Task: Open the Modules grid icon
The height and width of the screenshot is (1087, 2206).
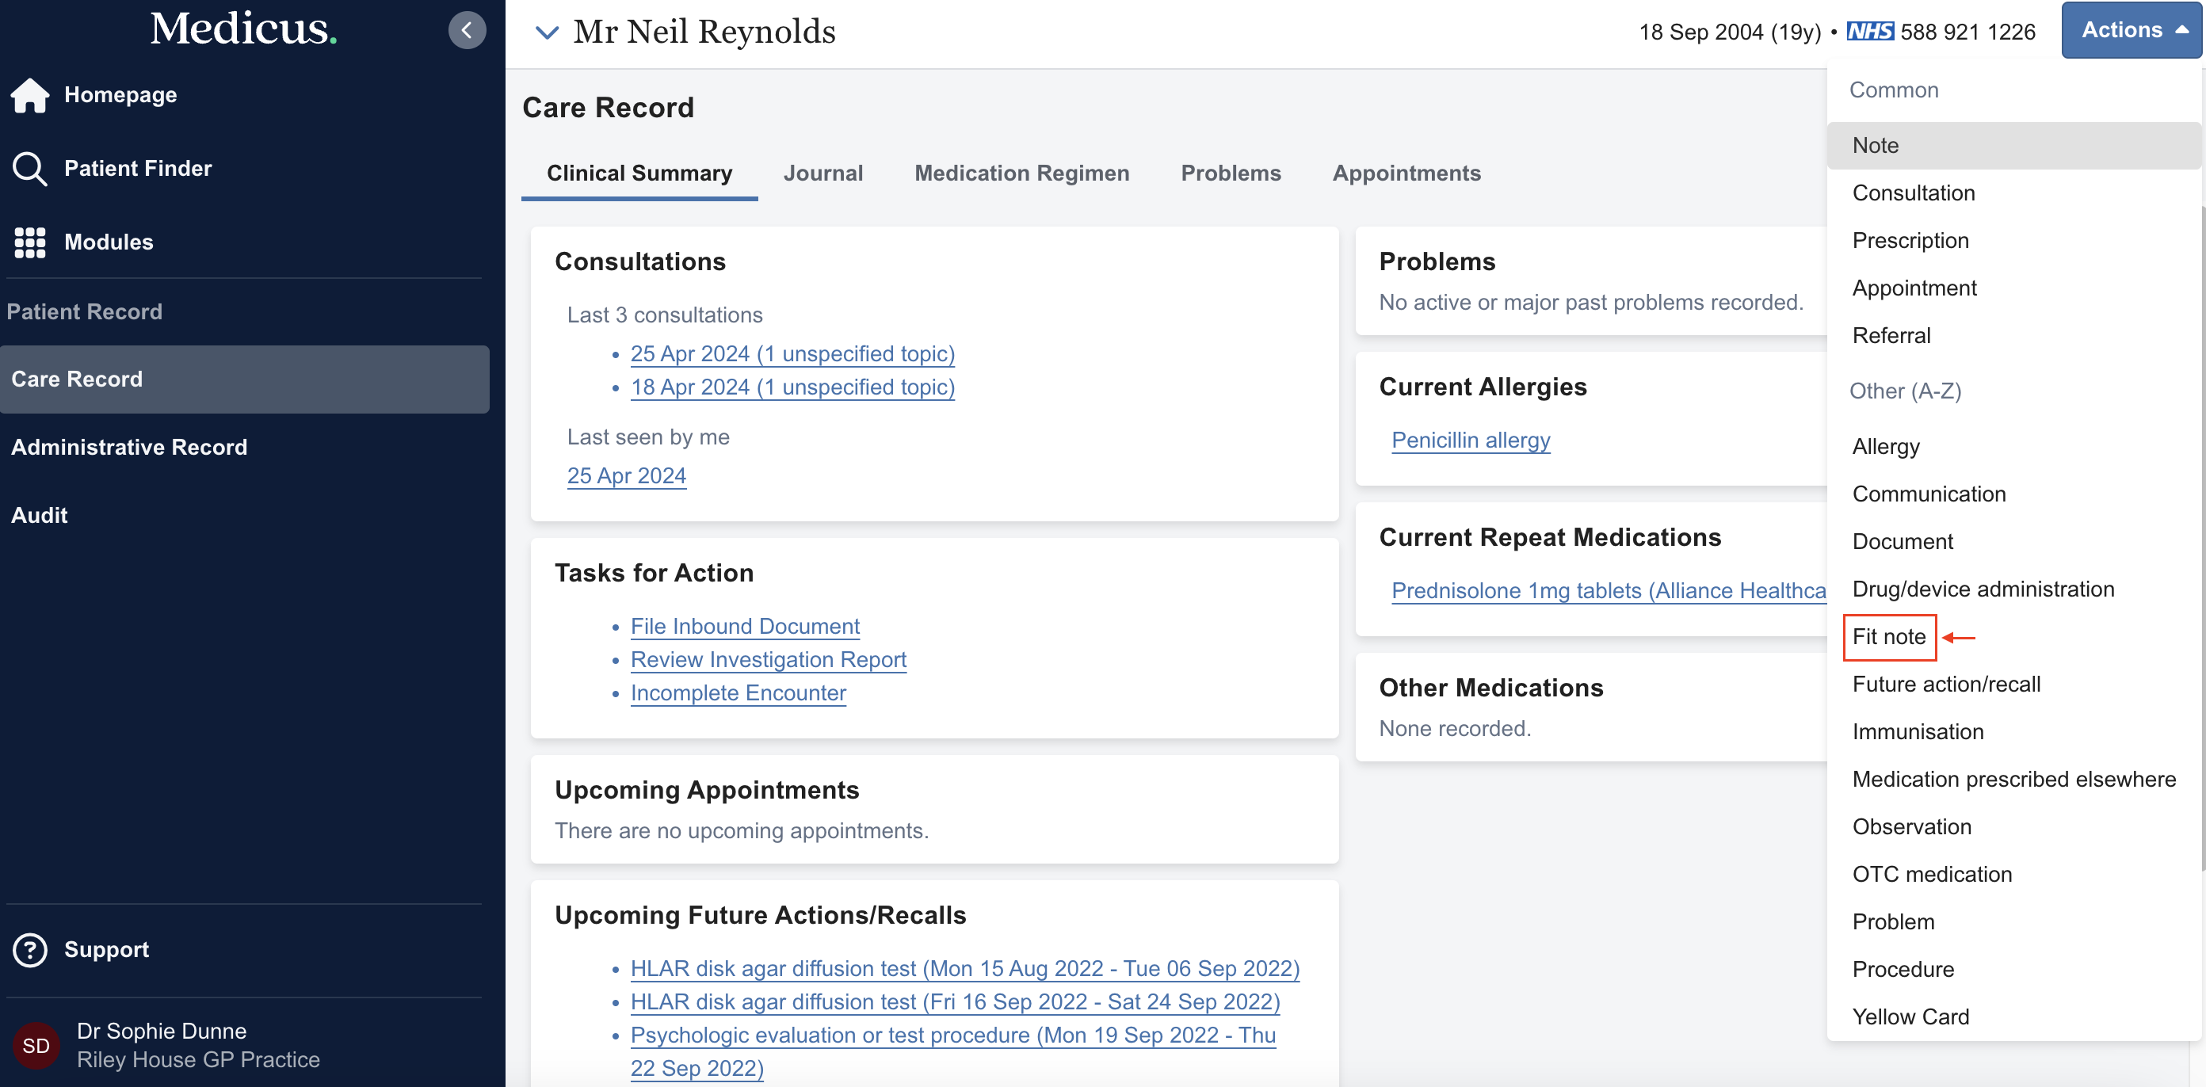Action: (x=30, y=242)
